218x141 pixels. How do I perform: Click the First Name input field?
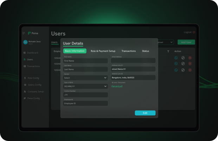[85, 61]
